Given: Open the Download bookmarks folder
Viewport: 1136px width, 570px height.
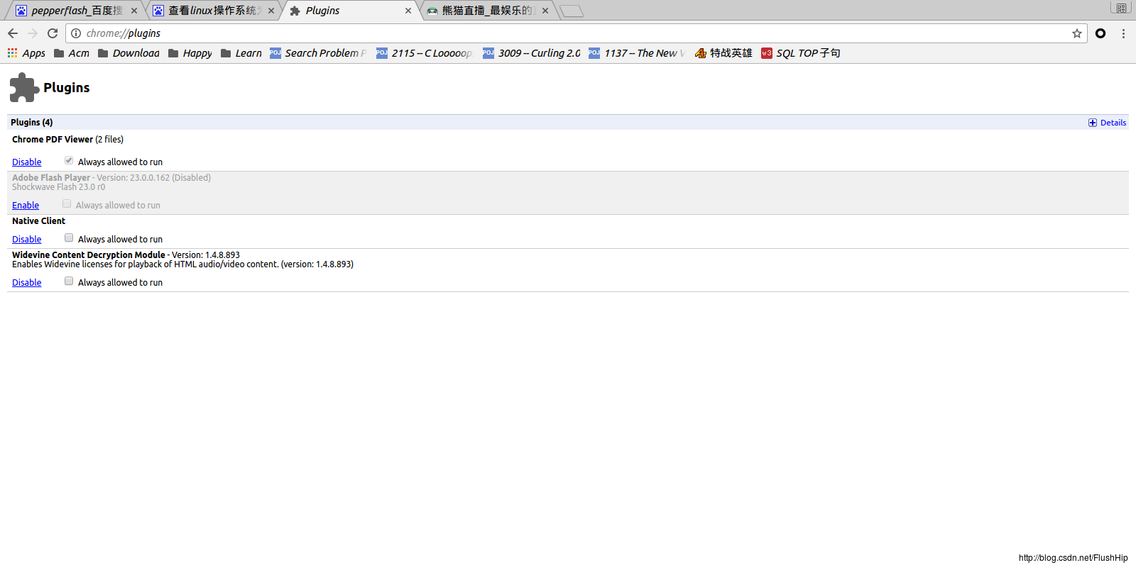Looking at the screenshot, I should (129, 53).
